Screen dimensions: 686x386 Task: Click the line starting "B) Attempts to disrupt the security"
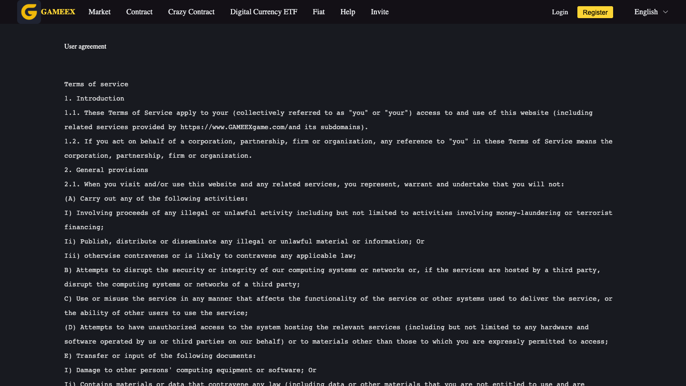pos(333,277)
